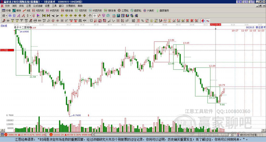This screenshot has width=266, height=142.
Task: Click the red floppy save icon
Action: coord(127,16)
